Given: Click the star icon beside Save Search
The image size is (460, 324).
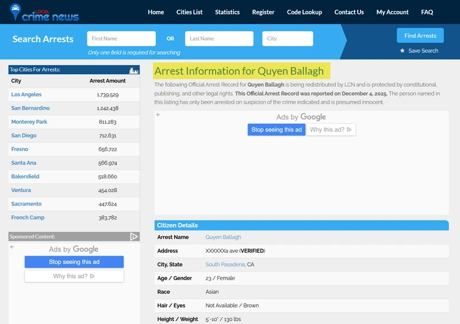Looking at the screenshot, I should (x=402, y=51).
